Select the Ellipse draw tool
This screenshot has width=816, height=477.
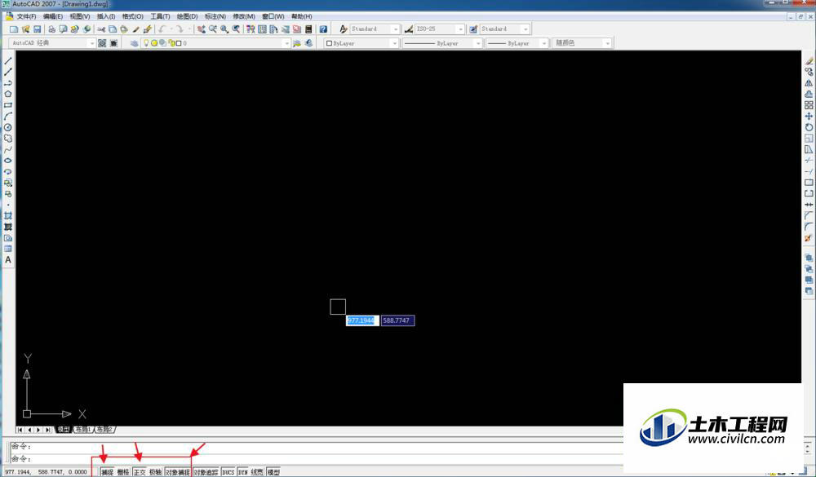8,161
